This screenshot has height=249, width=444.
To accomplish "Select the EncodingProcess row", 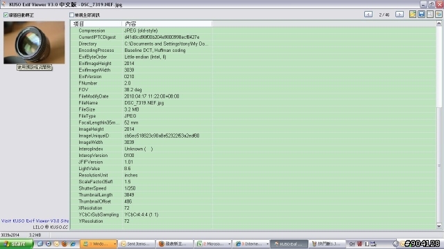I will pyautogui.click(x=253, y=50).
